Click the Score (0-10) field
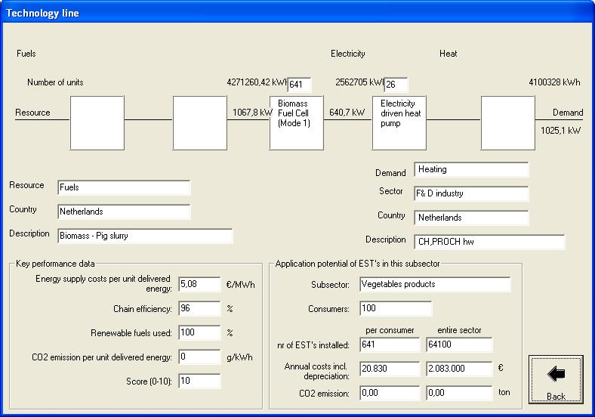This screenshot has height=417, width=595. coord(199,381)
